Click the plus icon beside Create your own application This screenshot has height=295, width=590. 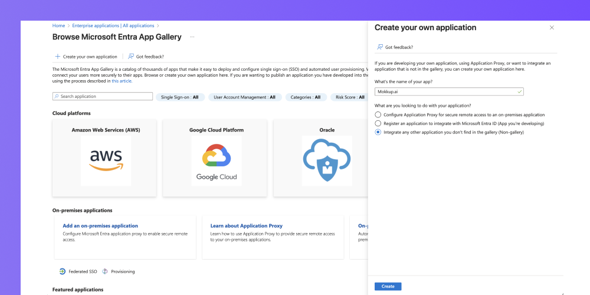[58, 57]
